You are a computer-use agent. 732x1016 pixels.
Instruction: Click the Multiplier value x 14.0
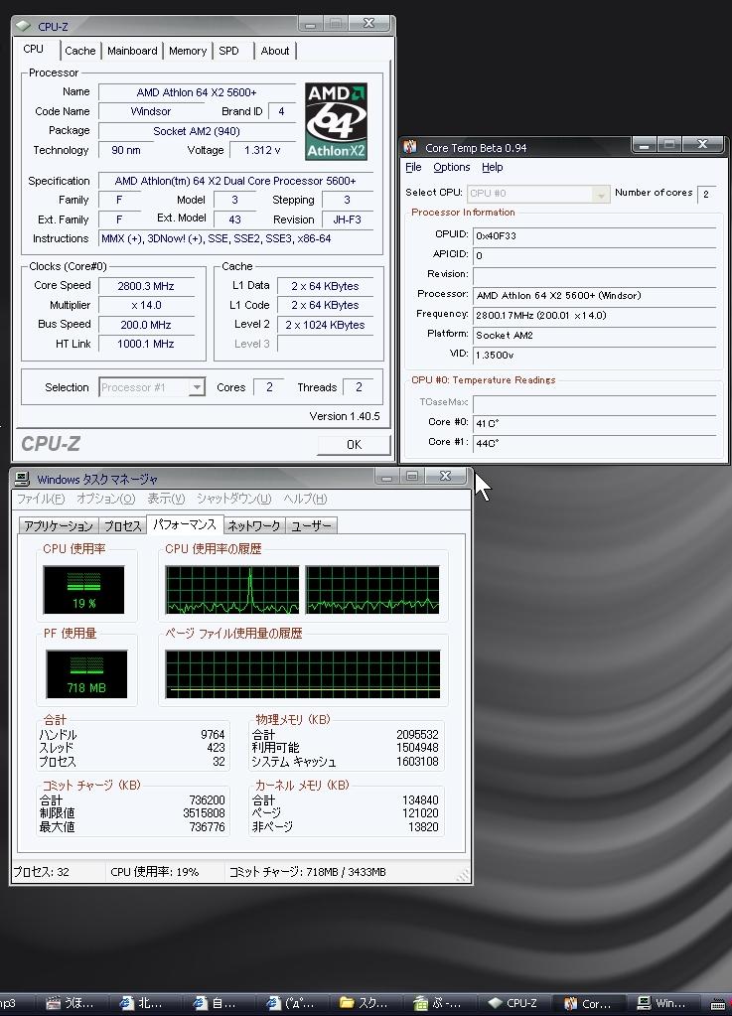[x=146, y=305]
